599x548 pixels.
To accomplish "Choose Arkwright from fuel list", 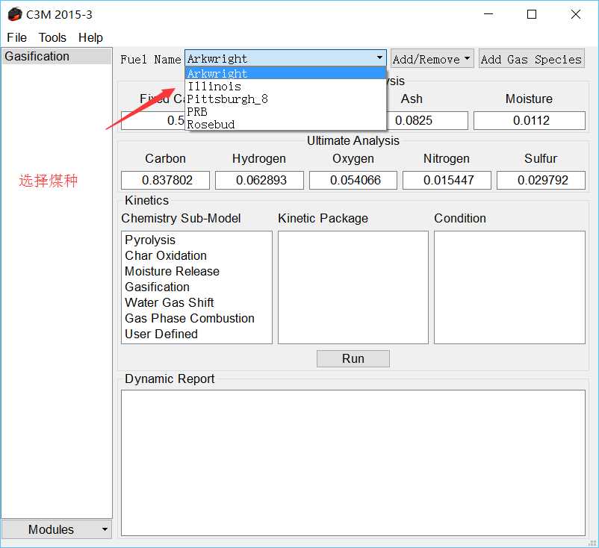I will (x=285, y=73).
